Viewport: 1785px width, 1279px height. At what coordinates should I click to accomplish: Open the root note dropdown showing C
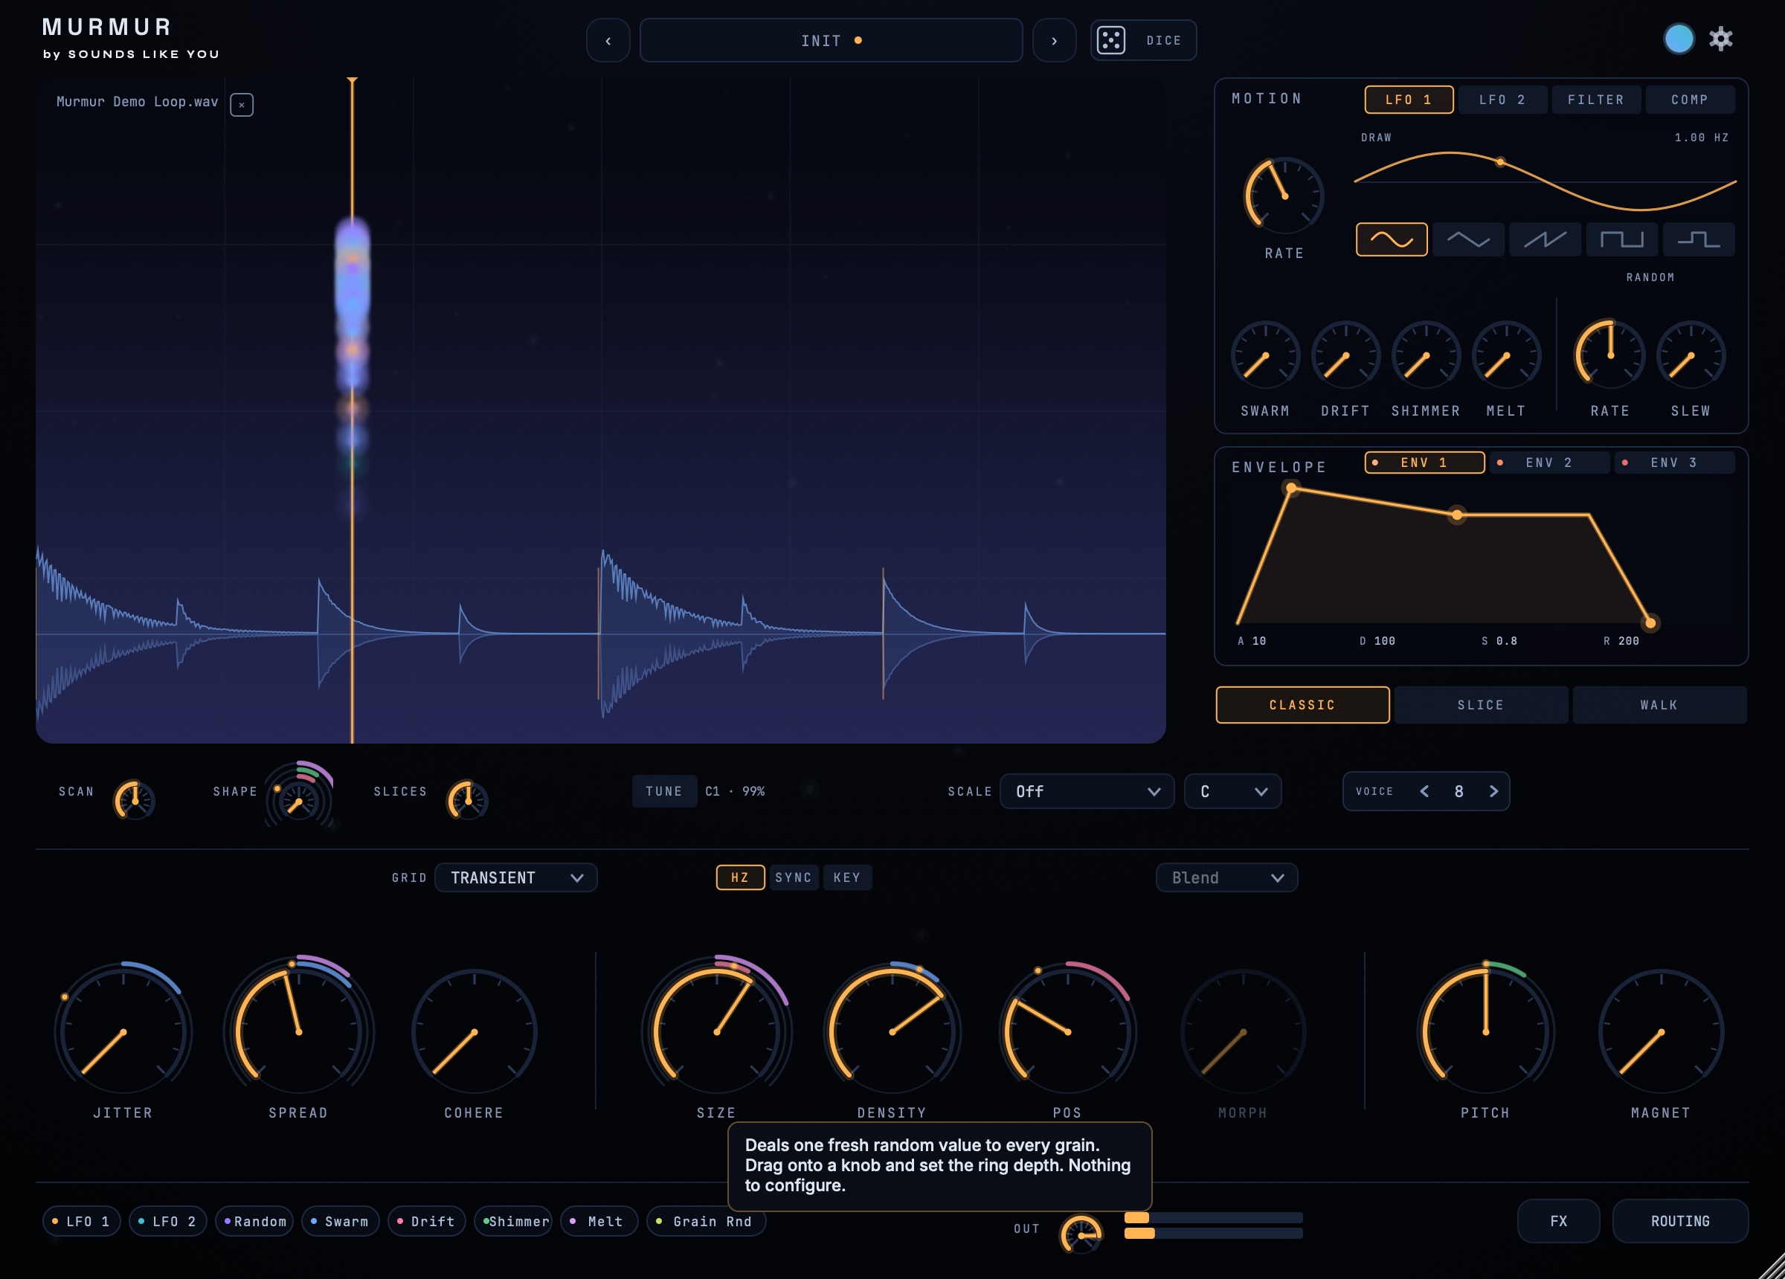[1232, 791]
